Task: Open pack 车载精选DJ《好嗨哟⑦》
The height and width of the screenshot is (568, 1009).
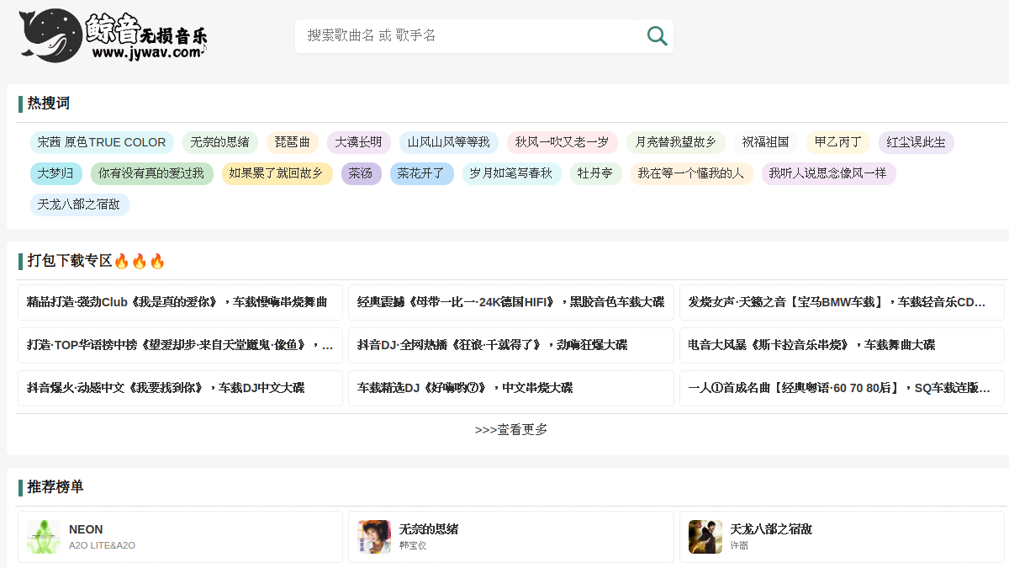Action: pyautogui.click(x=511, y=388)
